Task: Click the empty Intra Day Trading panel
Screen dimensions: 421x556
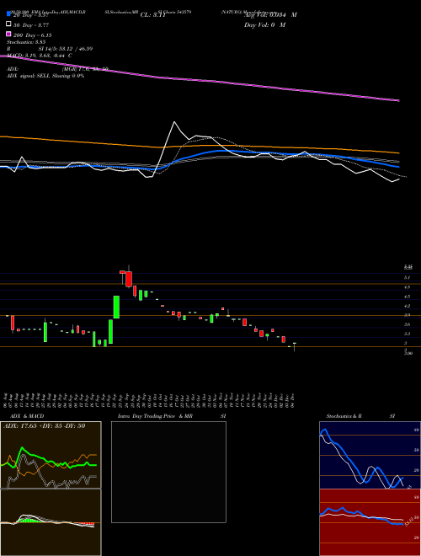Action: click(x=168, y=472)
